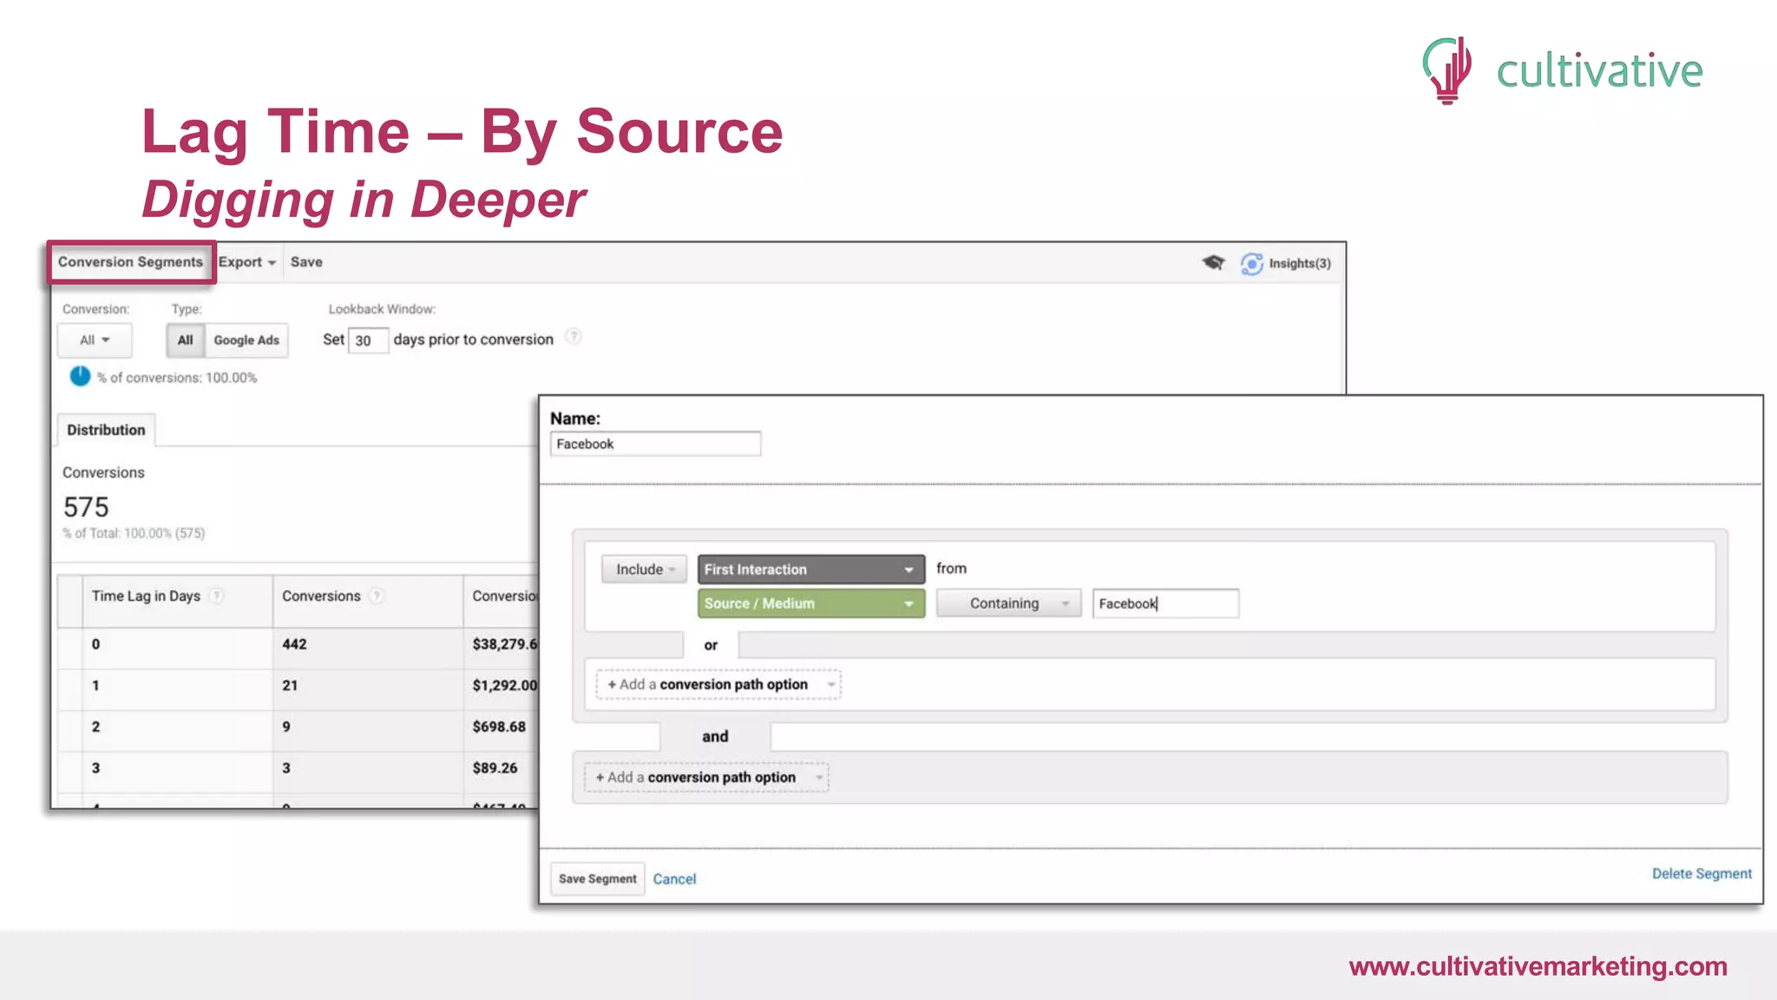Screen dimensions: 1777x1000
Task: Select the All type toggle button
Action: pyautogui.click(x=185, y=340)
